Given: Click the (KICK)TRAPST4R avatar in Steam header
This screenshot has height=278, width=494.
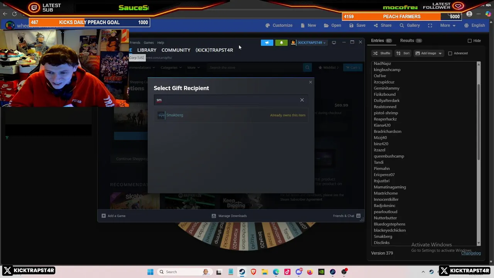Looking at the screenshot, I should (293, 42).
